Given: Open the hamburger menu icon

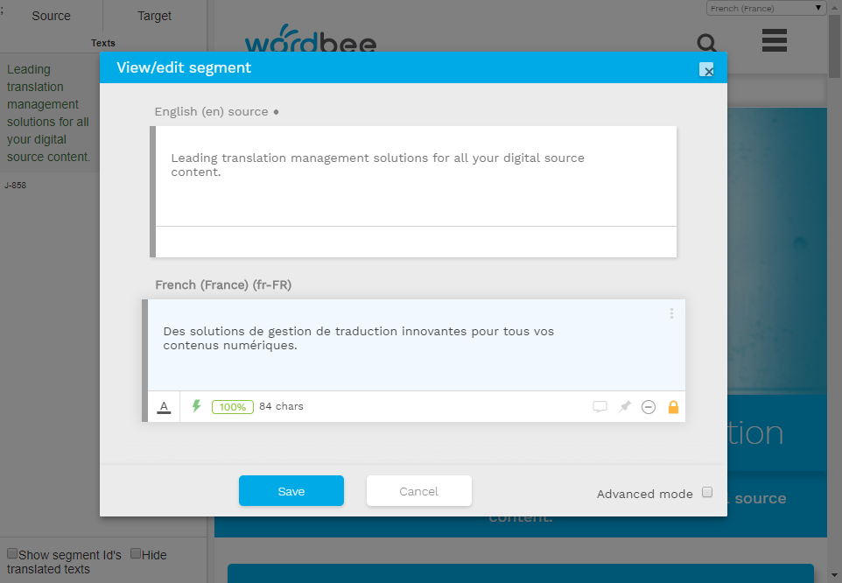Looking at the screenshot, I should click(775, 40).
